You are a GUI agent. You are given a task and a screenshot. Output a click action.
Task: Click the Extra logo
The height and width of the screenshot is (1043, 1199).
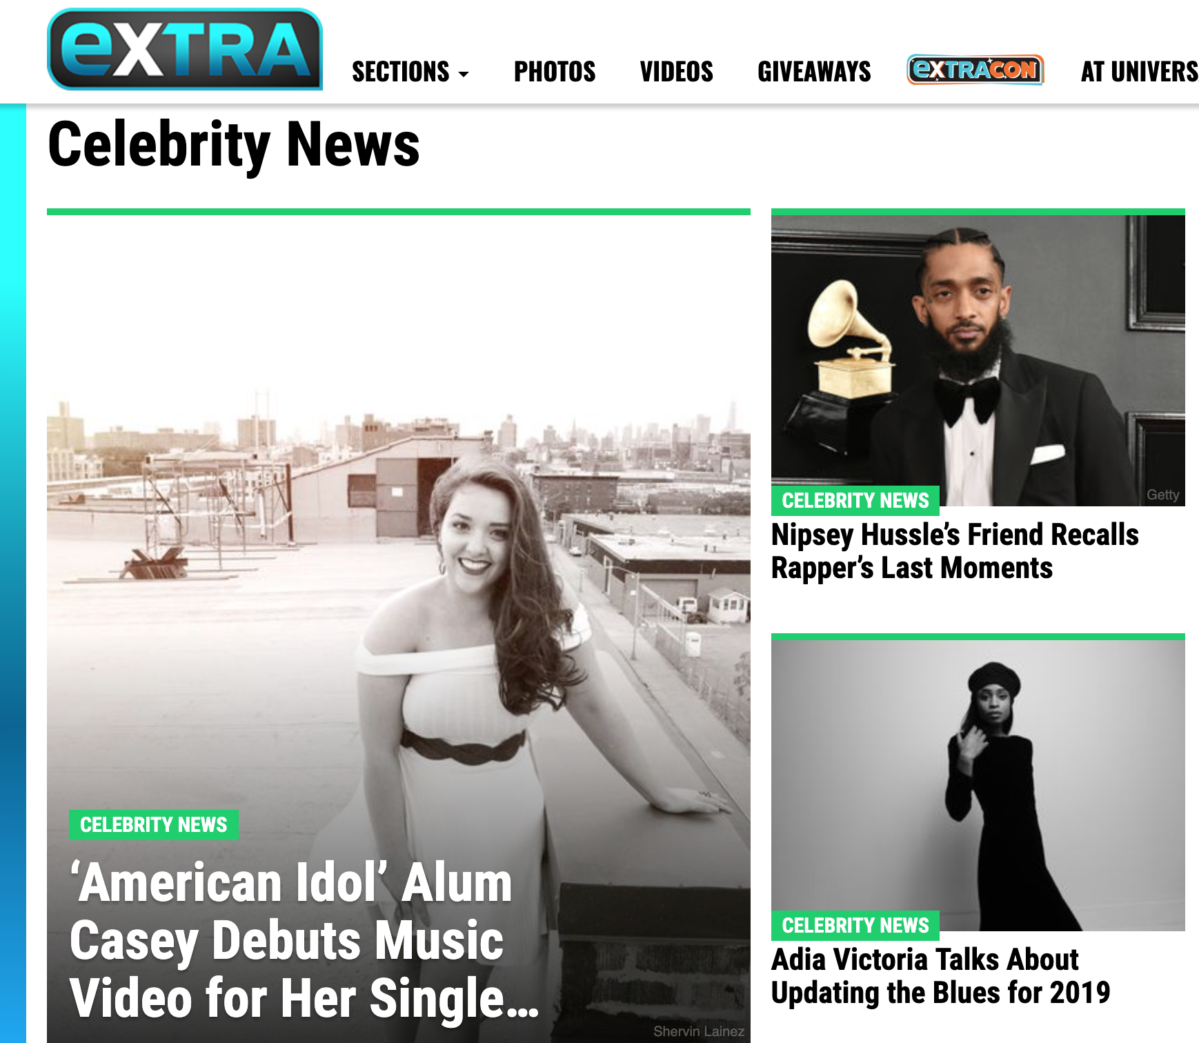(185, 49)
